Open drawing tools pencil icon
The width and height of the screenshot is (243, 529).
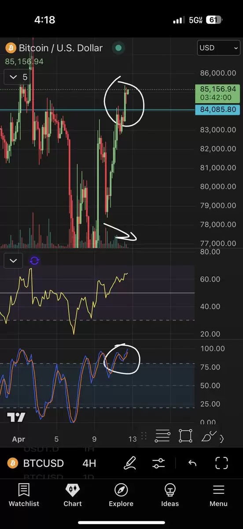tap(129, 463)
